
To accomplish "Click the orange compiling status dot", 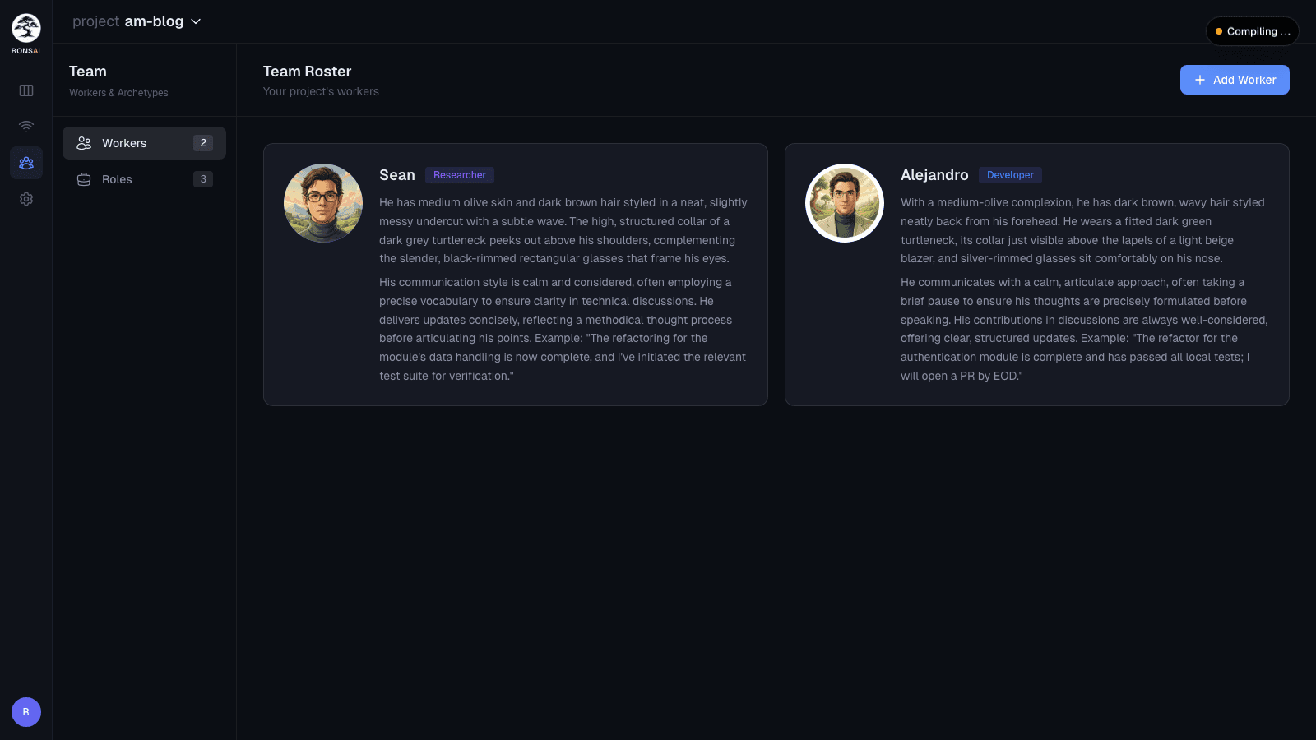I will pos(1219,31).
